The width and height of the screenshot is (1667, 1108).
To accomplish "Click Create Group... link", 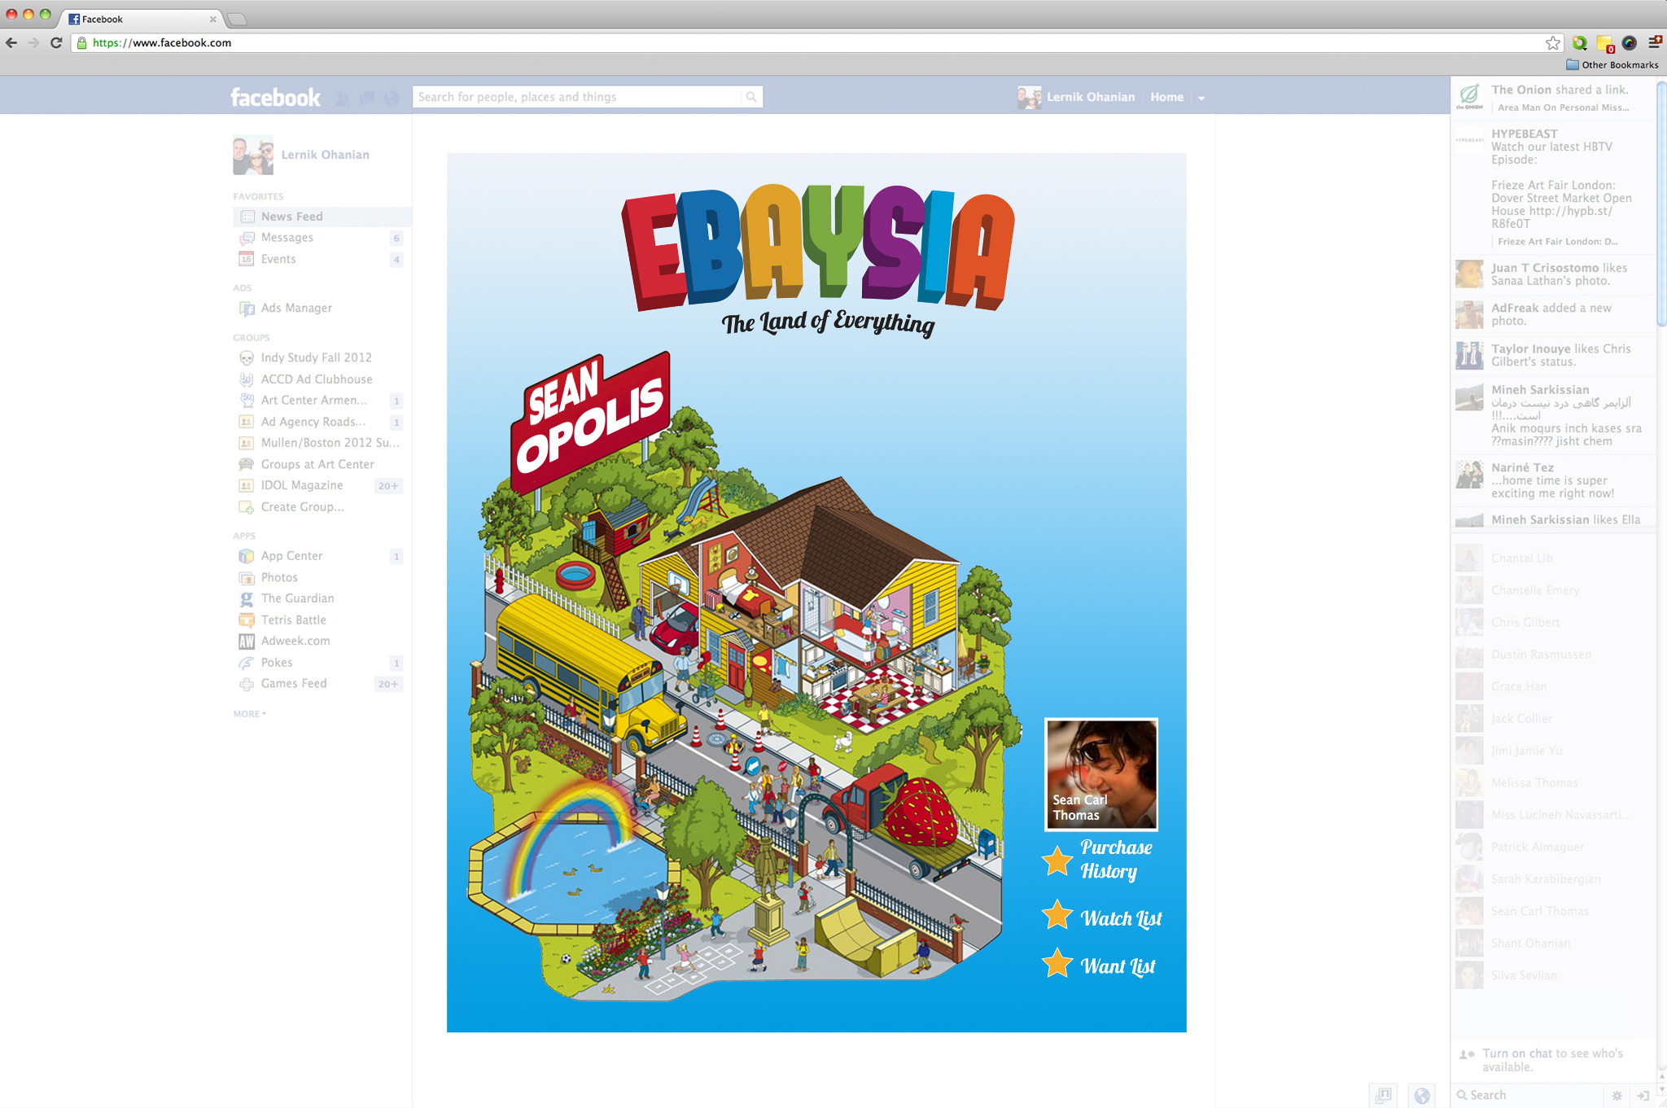I will [x=302, y=506].
